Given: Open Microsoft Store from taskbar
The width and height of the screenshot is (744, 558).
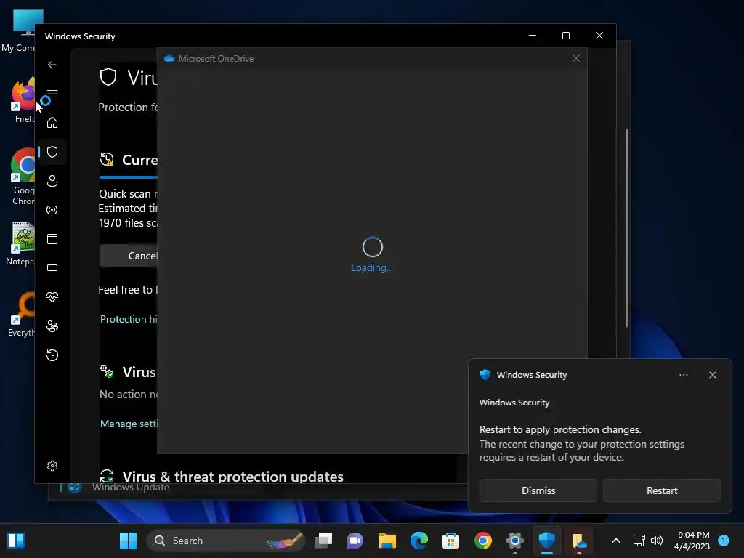Looking at the screenshot, I should 450,541.
